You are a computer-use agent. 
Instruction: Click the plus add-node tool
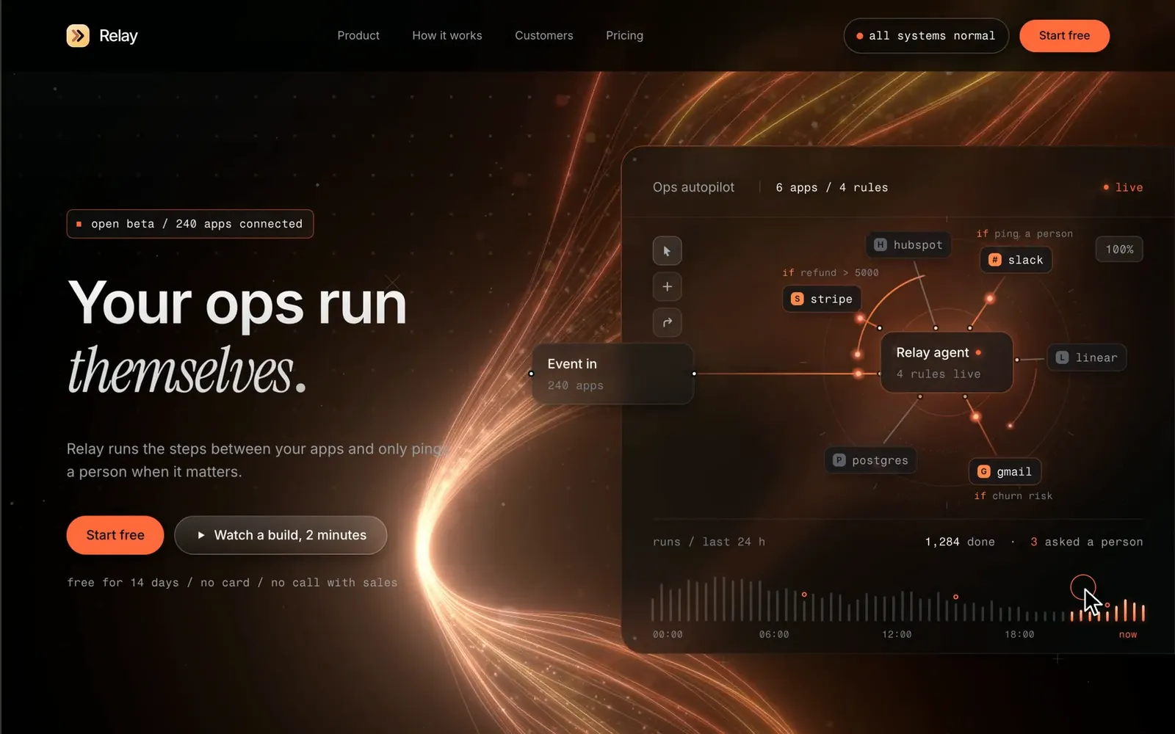667,286
